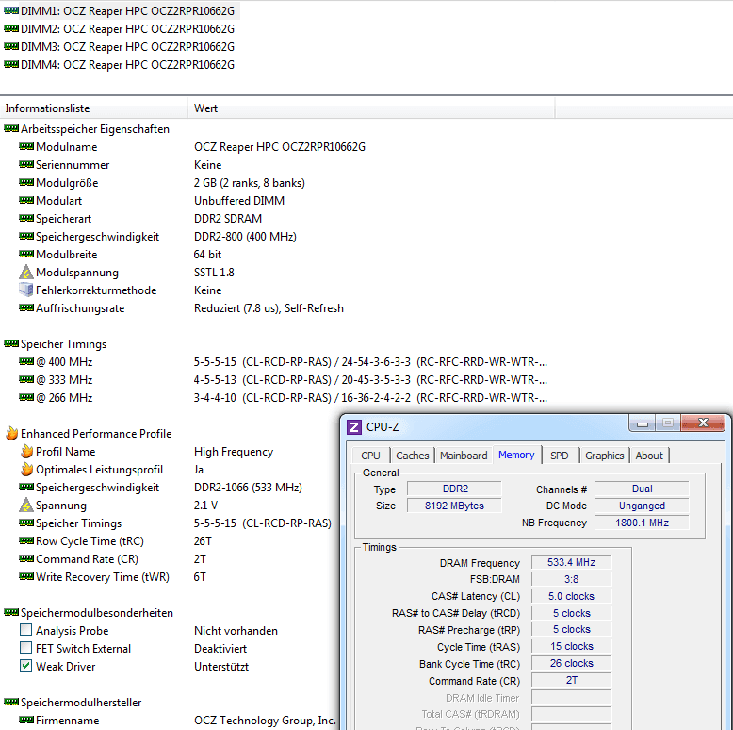Select DIMM3 memory module icon

[11, 46]
